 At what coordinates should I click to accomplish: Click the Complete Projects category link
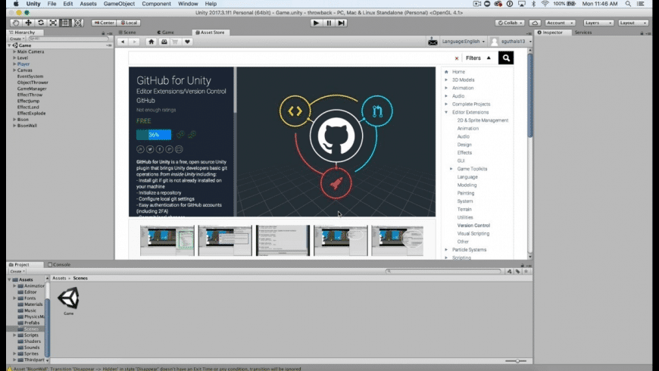point(470,104)
